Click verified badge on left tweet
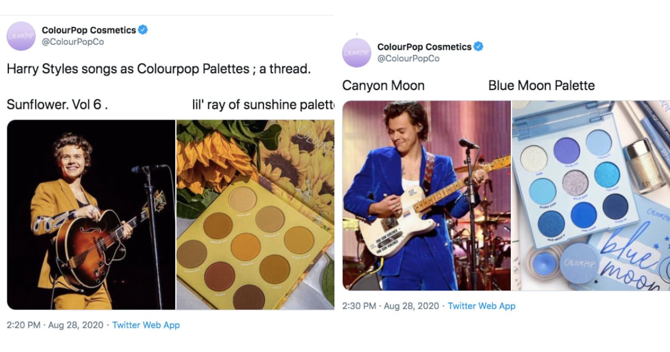This screenshot has height=352, width=670. 143,30
